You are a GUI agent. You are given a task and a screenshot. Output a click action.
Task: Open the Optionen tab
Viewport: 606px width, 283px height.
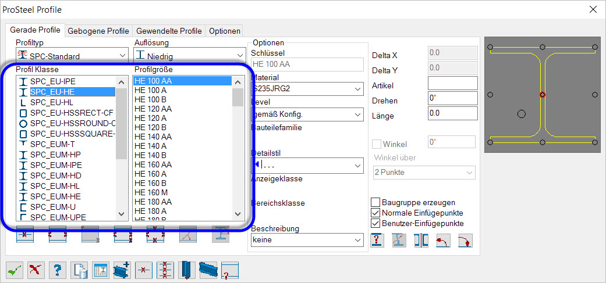click(x=225, y=31)
